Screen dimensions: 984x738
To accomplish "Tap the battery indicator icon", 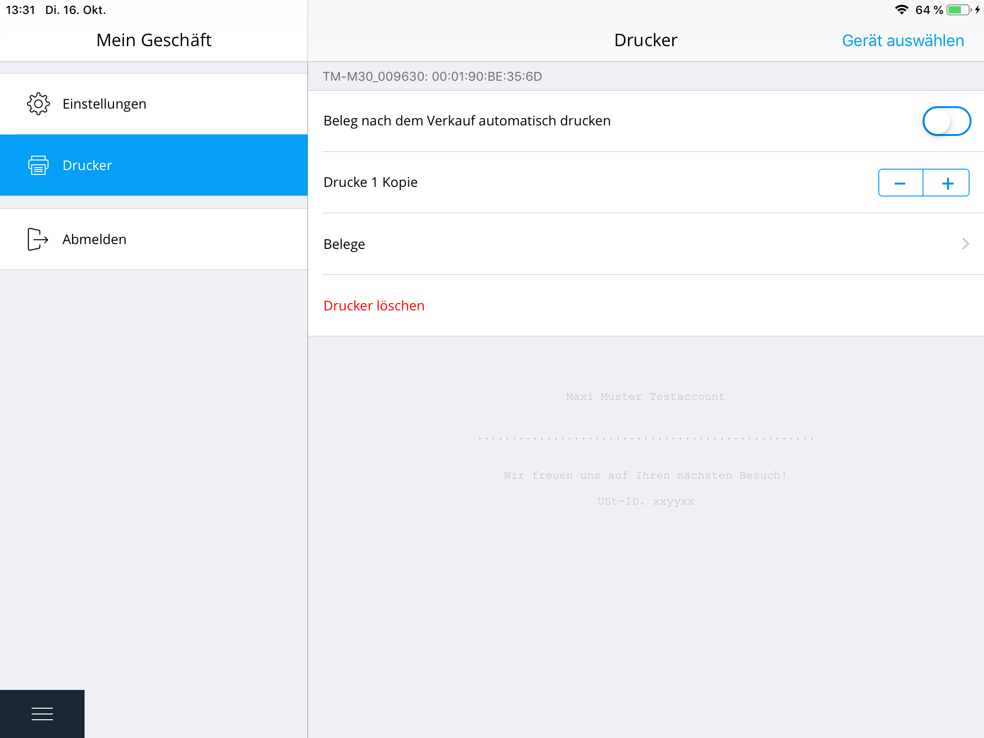I will coord(959,10).
